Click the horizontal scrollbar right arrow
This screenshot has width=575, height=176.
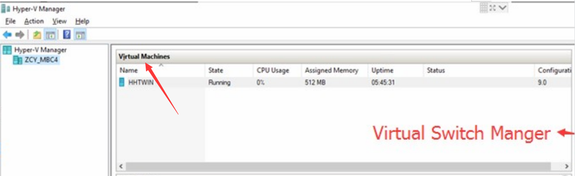coord(567,166)
